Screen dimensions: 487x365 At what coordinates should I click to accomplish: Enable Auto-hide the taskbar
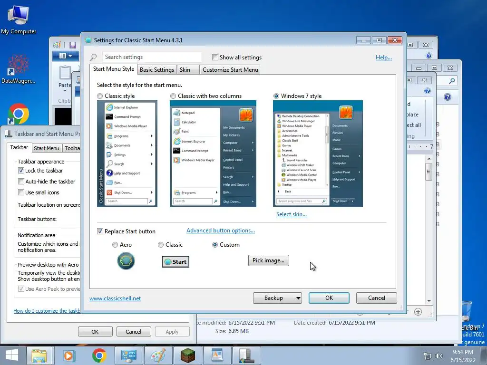pyautogui.click(x=21, y=181)
